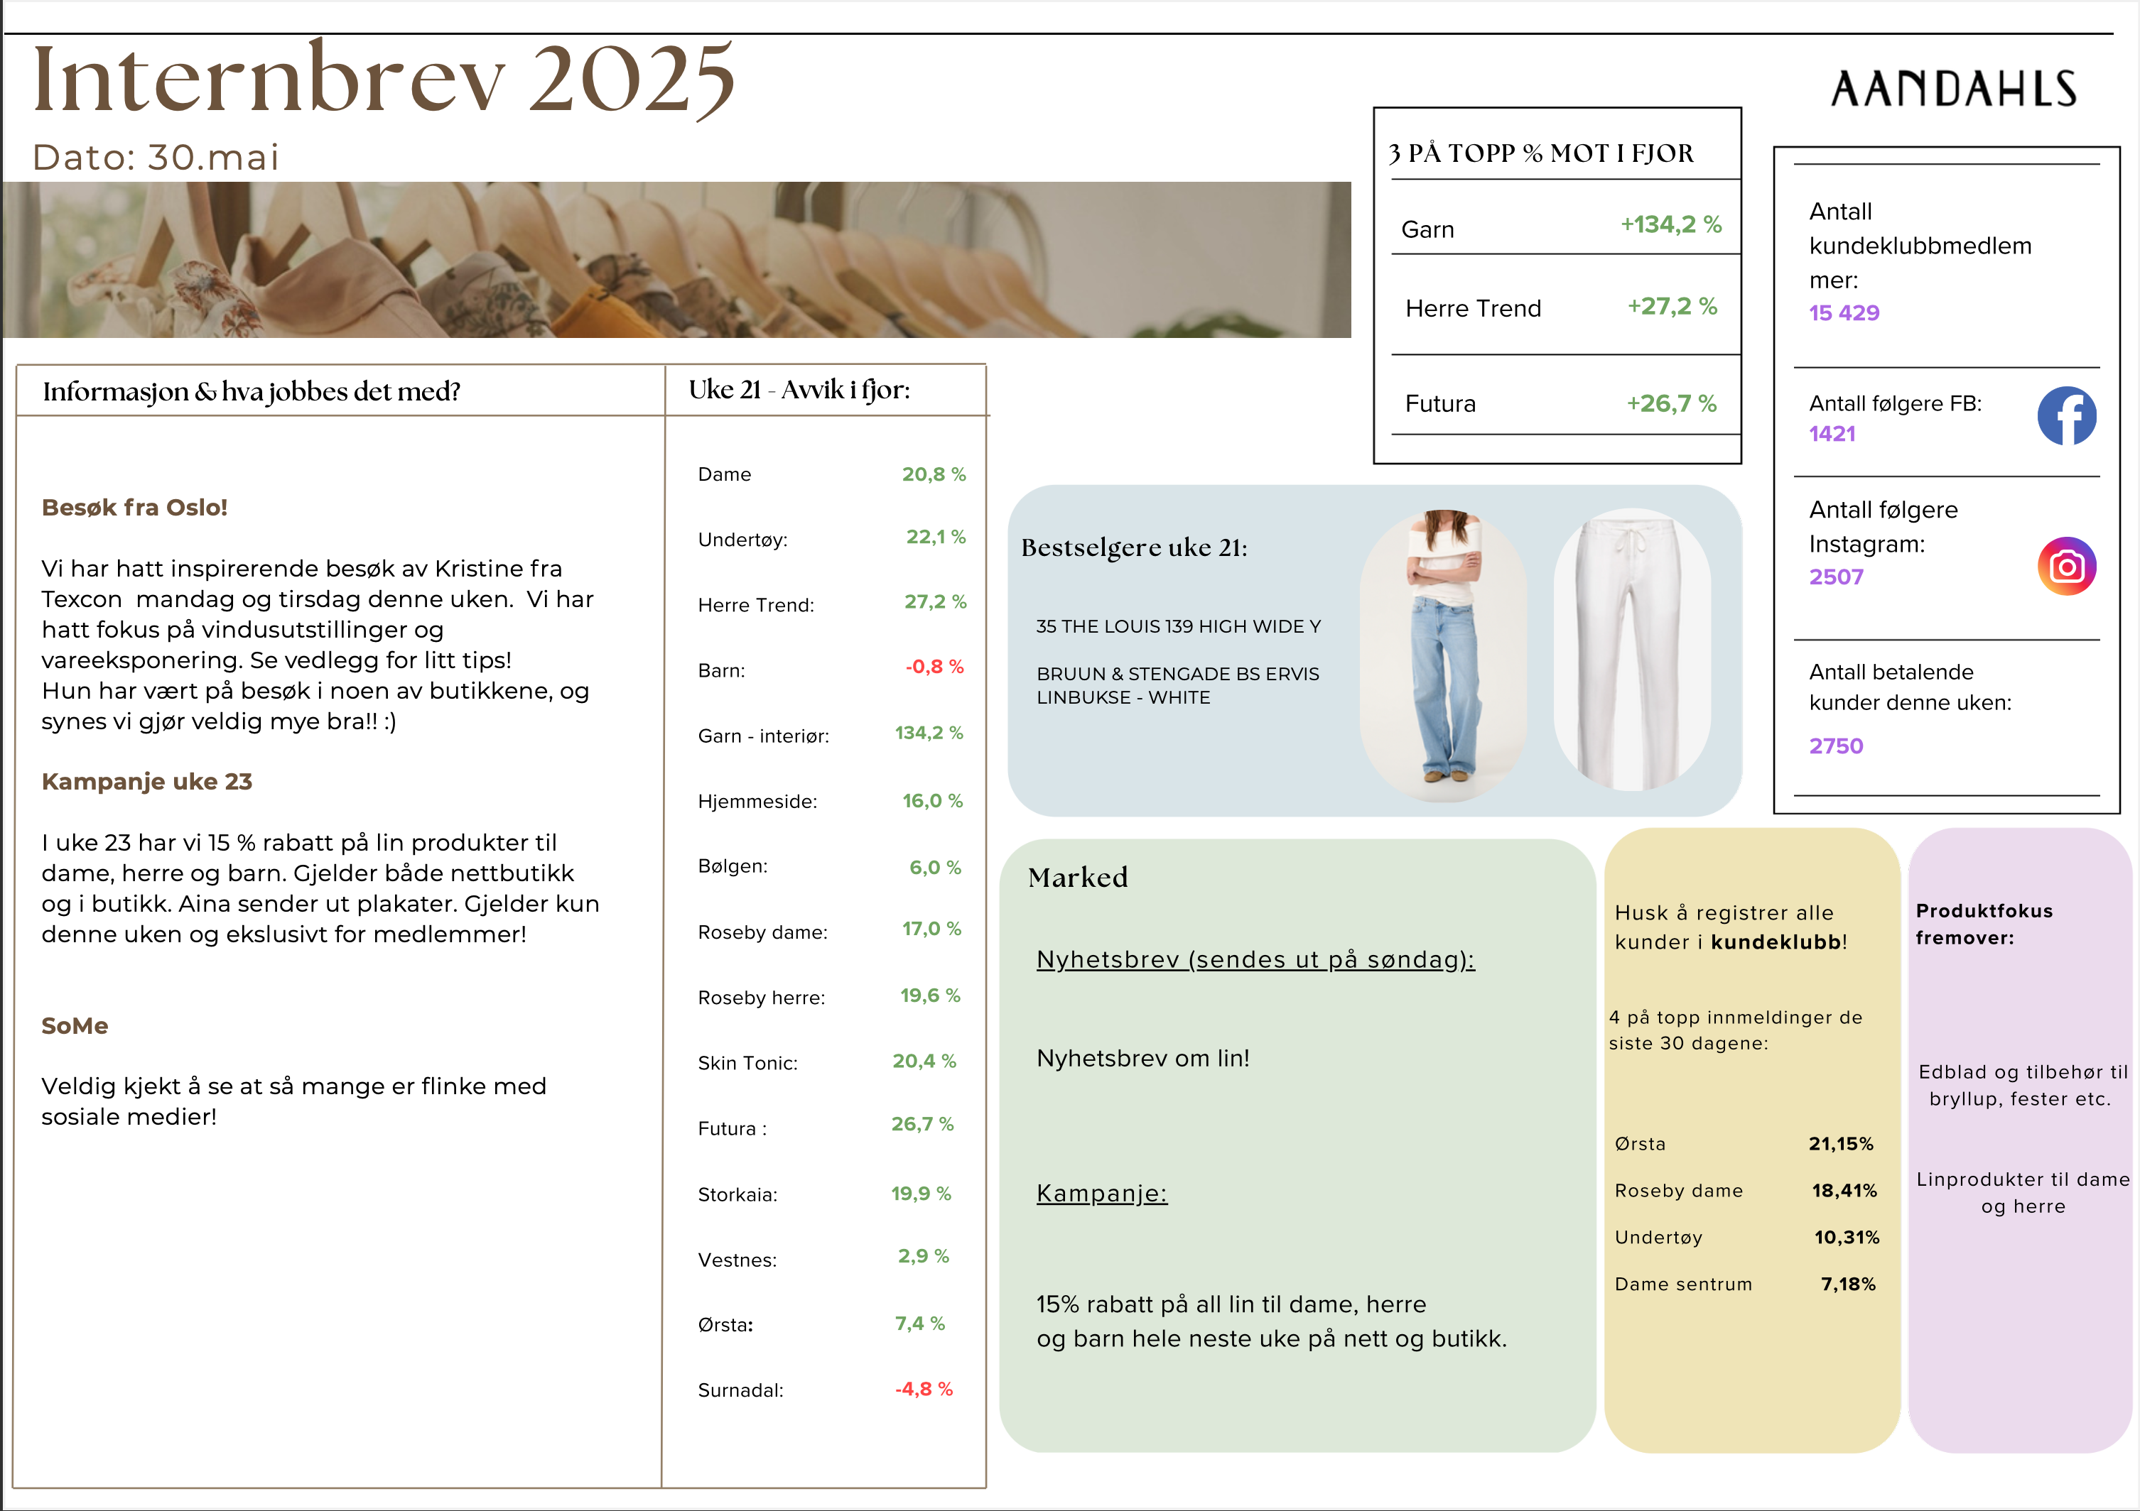This screenshot has width=2140, height=1511.
Task: Click the 'Nyhetsbrev (sendes ut på søndag):' underlined heading
Action: pos(1255,959)
